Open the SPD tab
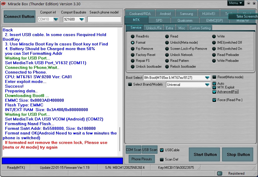Viewport: 258px width, 177px height. point(159,21)
